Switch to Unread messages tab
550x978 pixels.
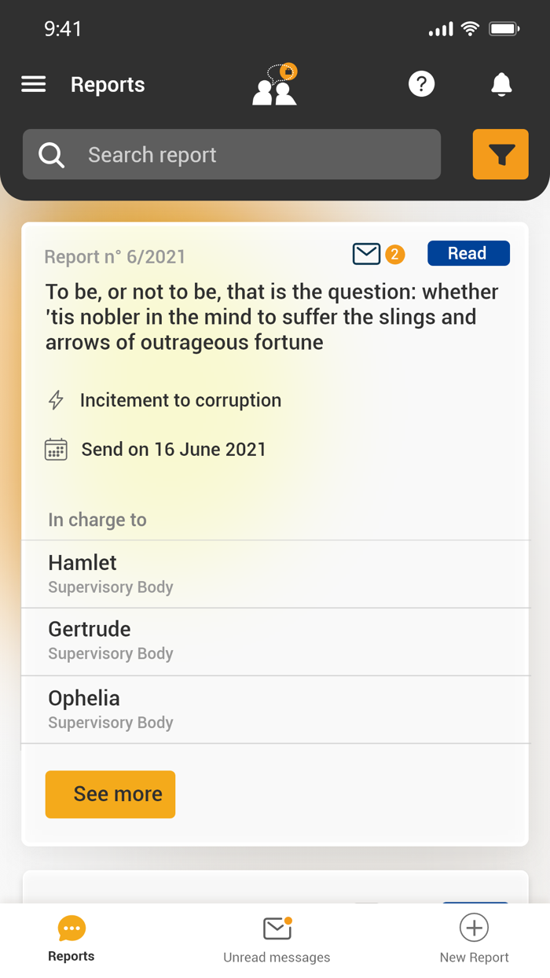click(277, 939)
